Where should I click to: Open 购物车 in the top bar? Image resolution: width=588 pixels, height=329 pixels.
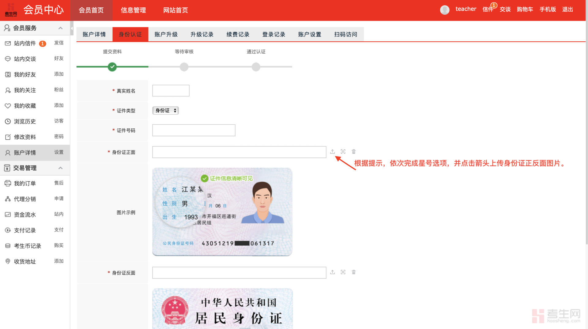point(525,9)
